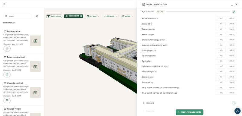The height and width of the screenshot is (116, 242).
Task: Click the Add Filters button
Action: (x=54, y=16)
